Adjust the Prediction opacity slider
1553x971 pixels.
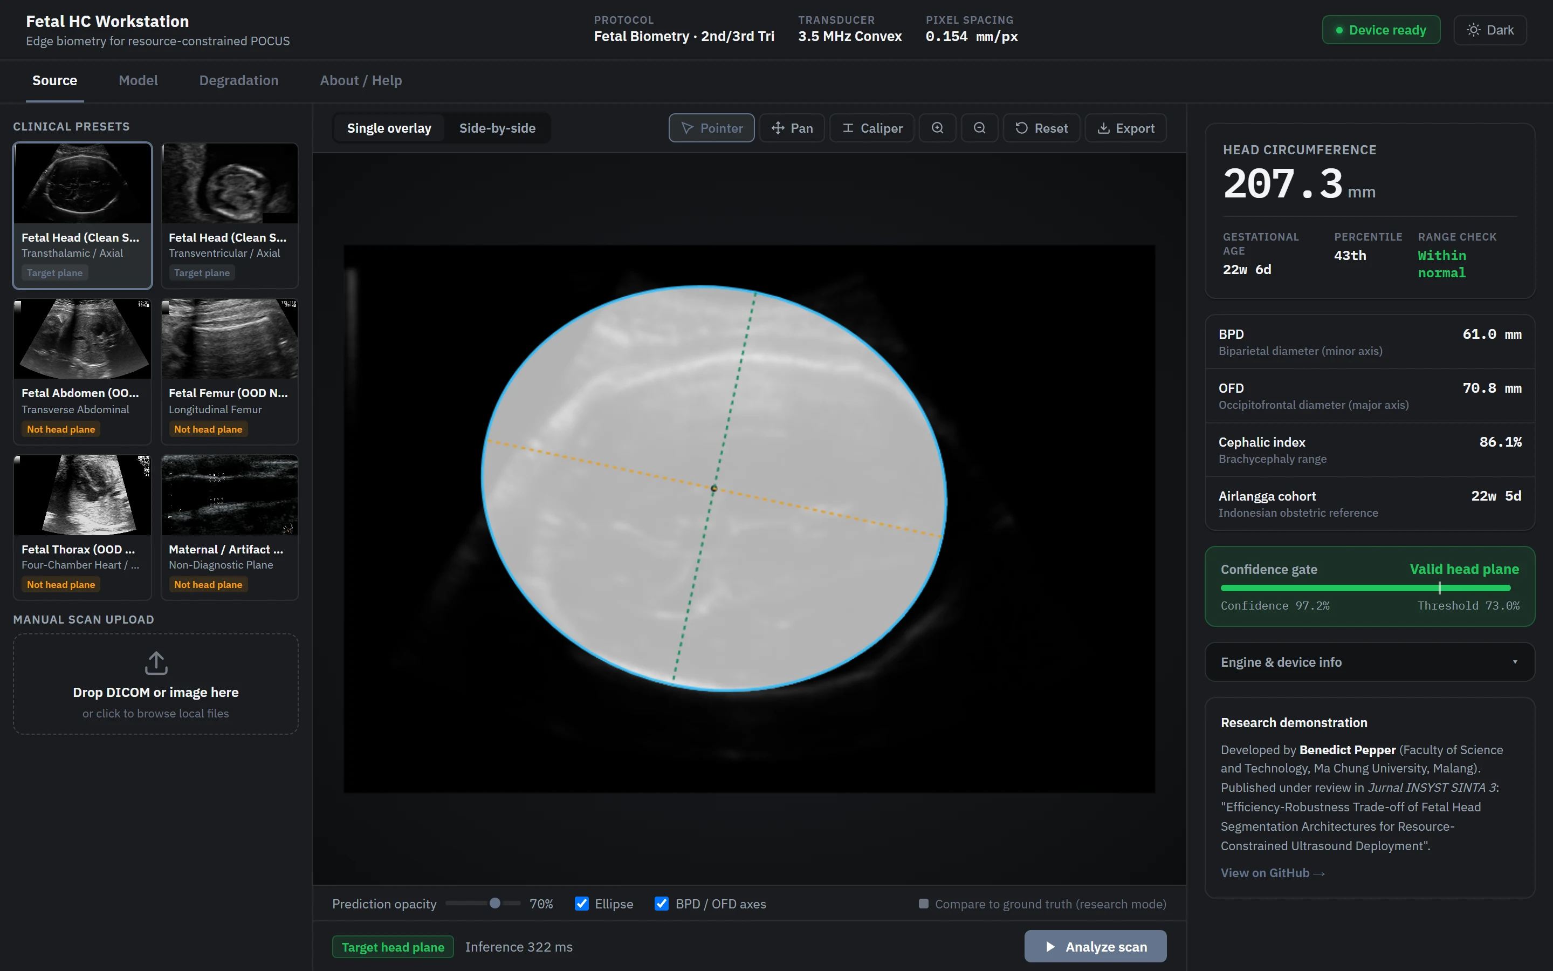(483, 904)
